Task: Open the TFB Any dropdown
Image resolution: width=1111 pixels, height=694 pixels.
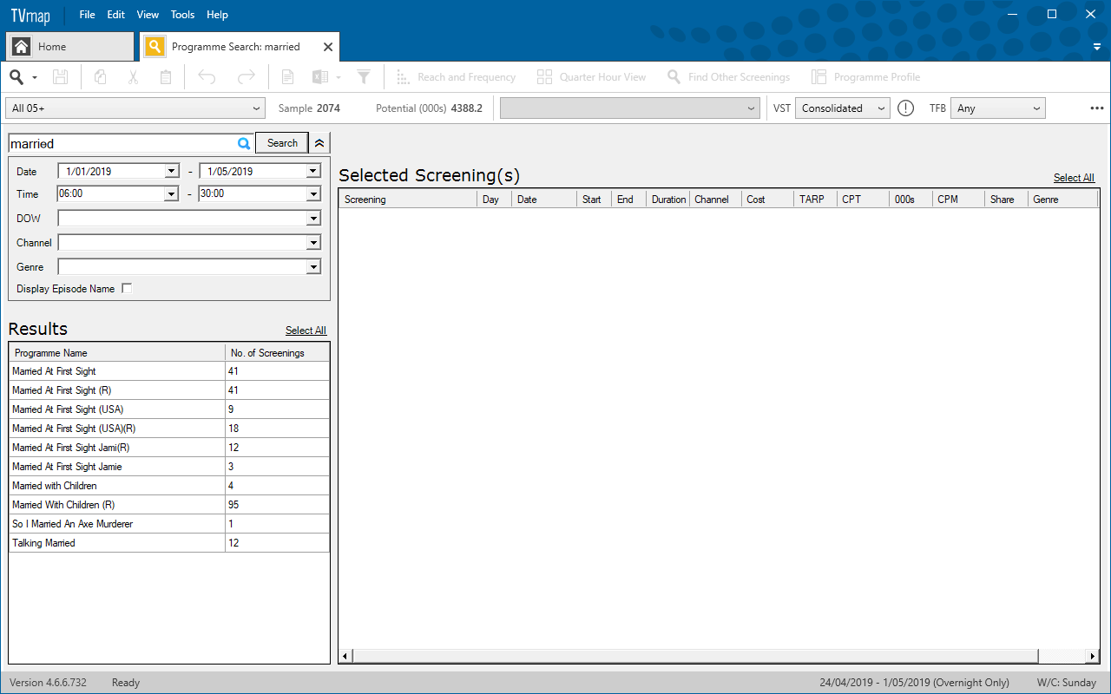Action: point(998,108)
